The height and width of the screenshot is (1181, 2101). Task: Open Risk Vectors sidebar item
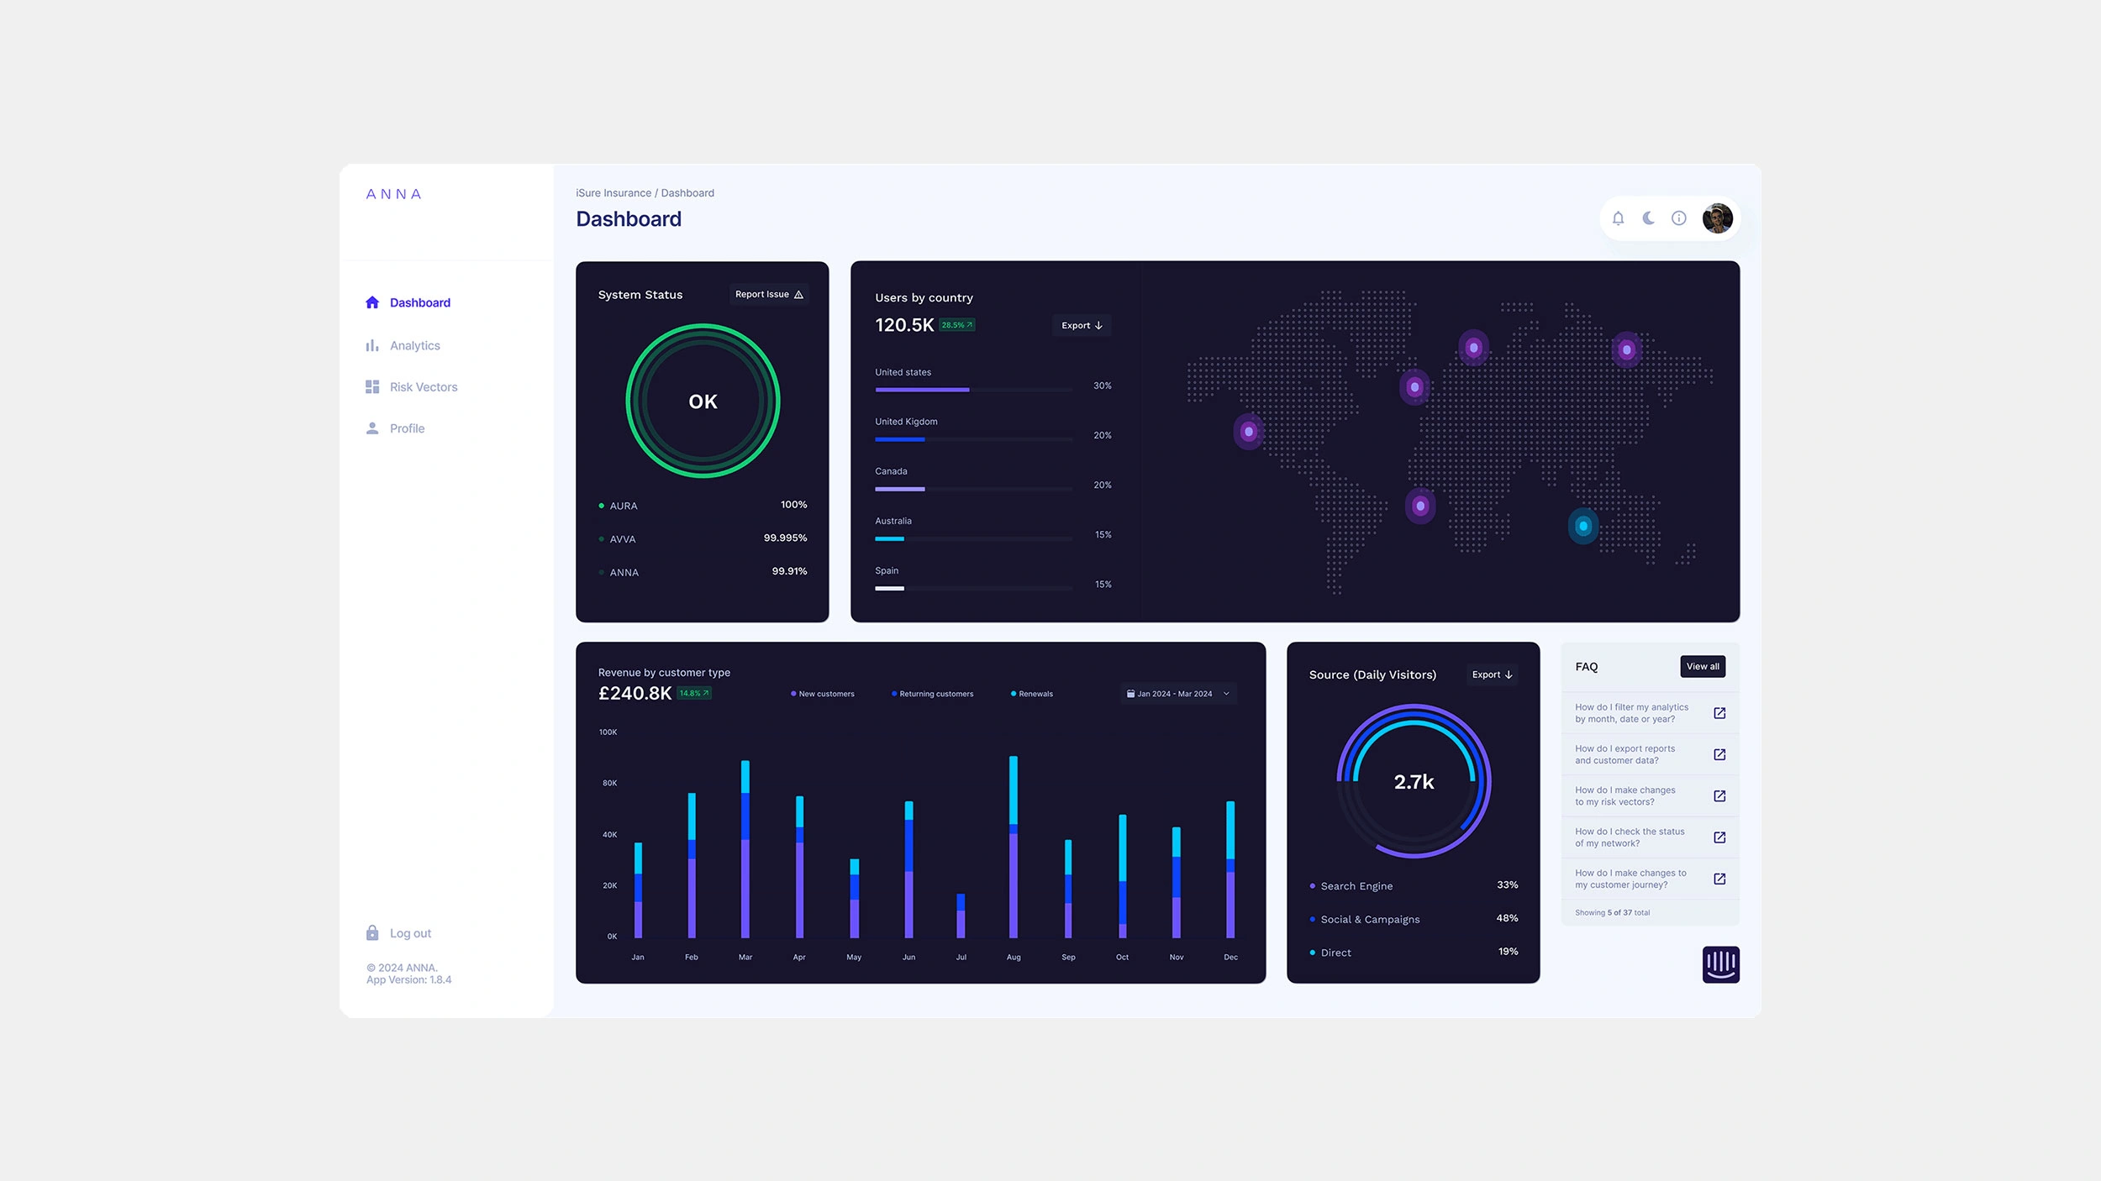click(x=423, y=387)
